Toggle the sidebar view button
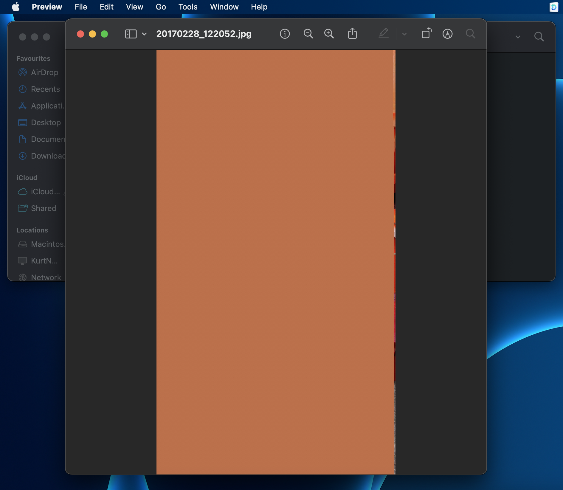 pos(131,34)
